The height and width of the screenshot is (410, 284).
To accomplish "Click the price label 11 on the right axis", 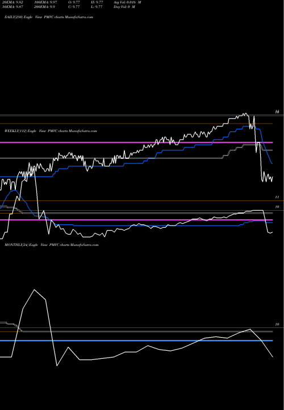I will pos(277,197).
